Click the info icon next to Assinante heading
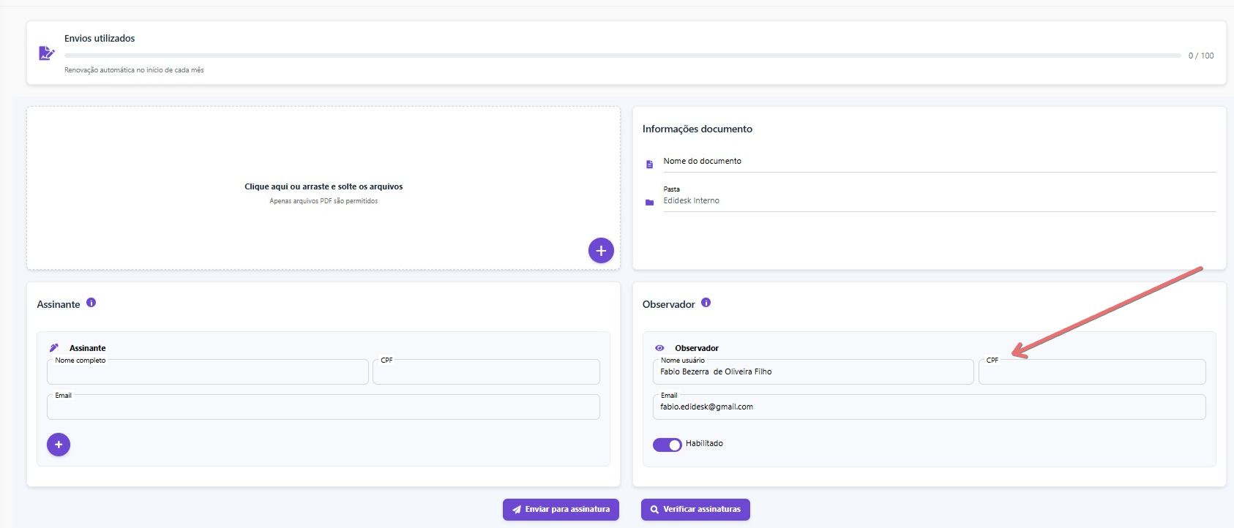 pyautogui.click(x=91, y=303)
